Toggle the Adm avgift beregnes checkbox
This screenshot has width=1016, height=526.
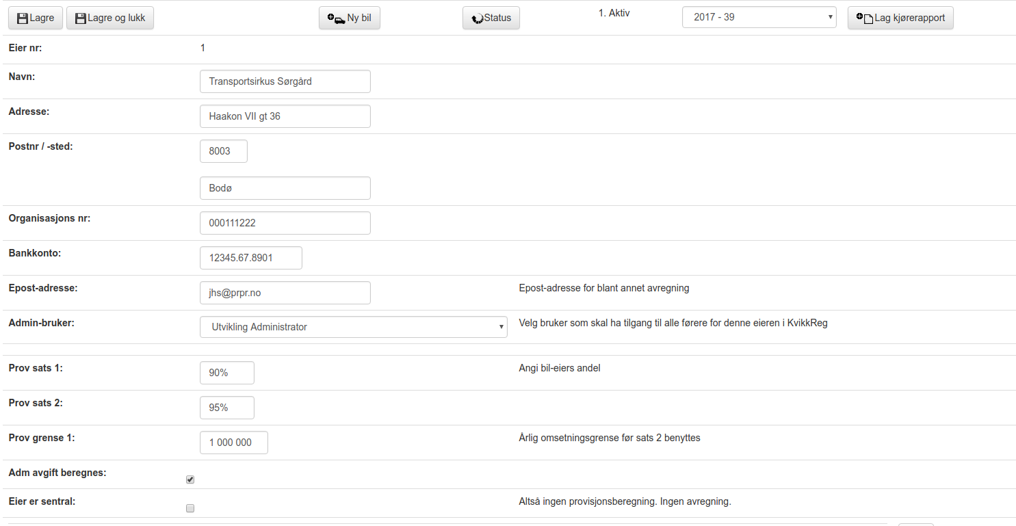coord(190,479)
